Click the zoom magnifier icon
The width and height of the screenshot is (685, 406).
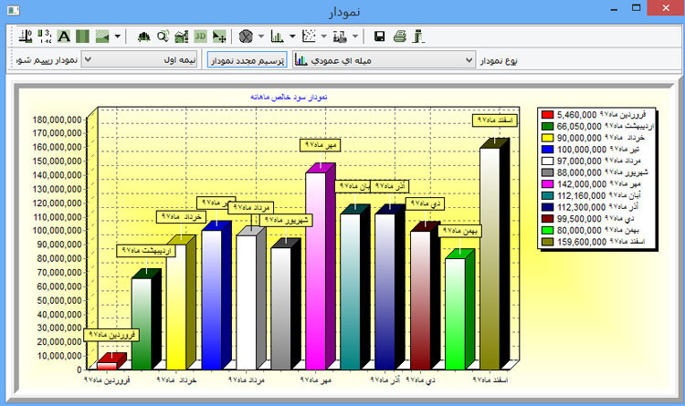[x=163, y=36]
